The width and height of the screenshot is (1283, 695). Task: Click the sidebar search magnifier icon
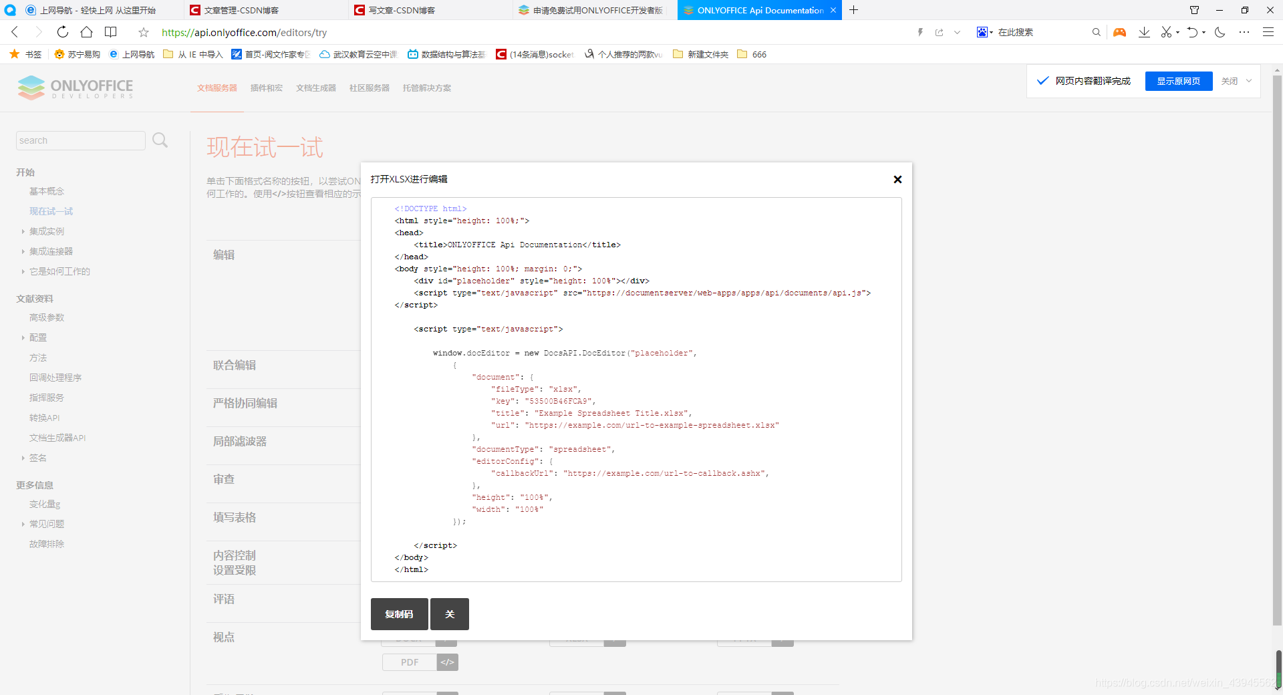pos(160,140)
